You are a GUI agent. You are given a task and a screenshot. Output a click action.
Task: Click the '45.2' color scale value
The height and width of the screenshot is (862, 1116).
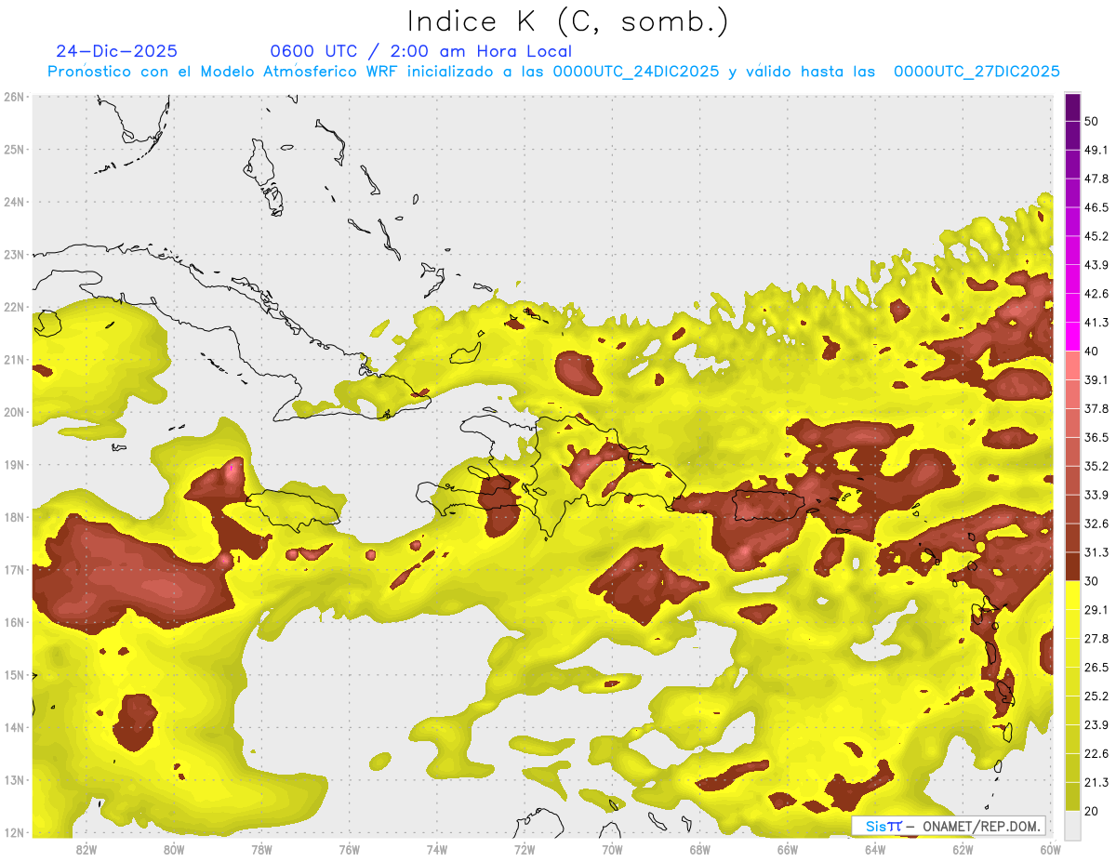1096,236
